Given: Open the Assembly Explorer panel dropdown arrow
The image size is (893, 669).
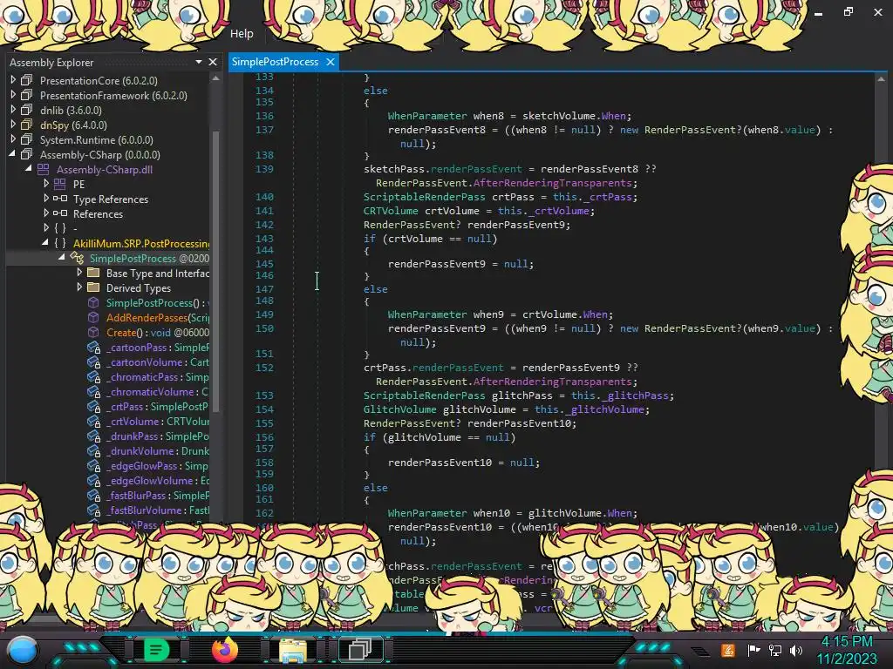Looking at the screenshot, I should [198, 62].
